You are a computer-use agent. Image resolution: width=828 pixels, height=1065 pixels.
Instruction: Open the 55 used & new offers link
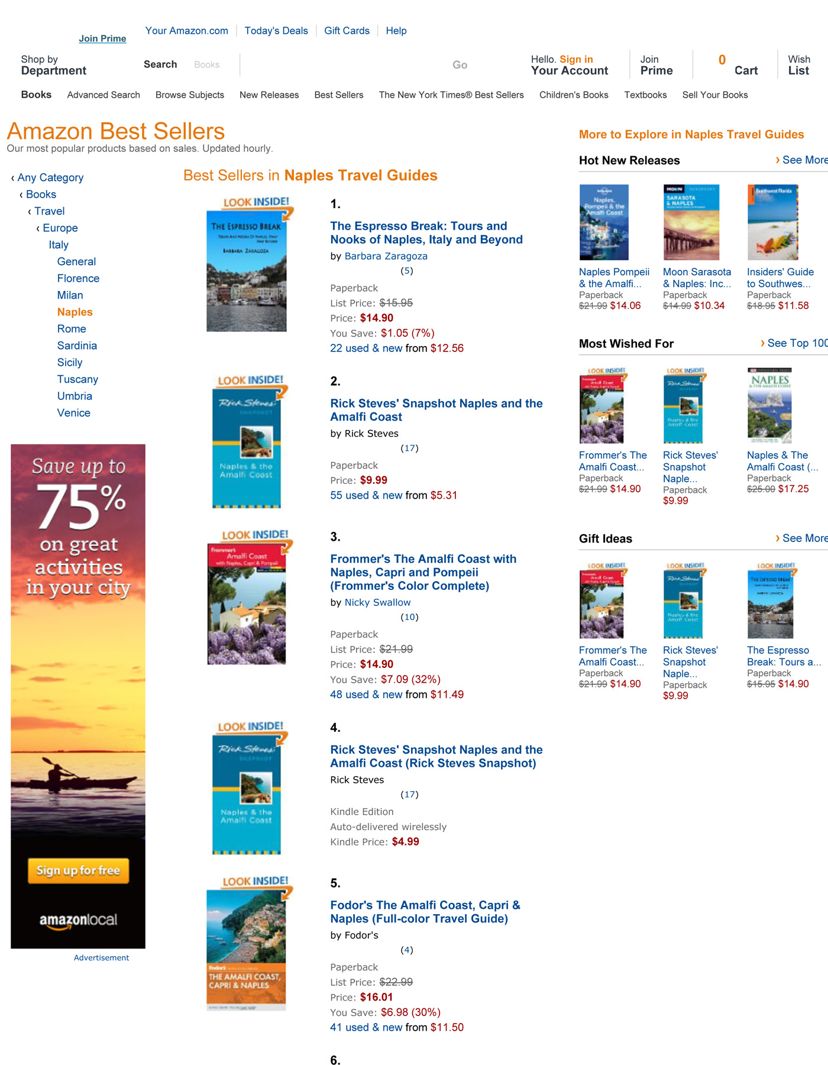[x=366, y=495]
